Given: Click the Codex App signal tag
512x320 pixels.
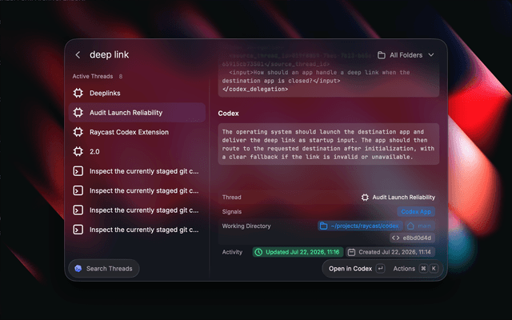Looking at the screenshot, I should click(416, 211).
